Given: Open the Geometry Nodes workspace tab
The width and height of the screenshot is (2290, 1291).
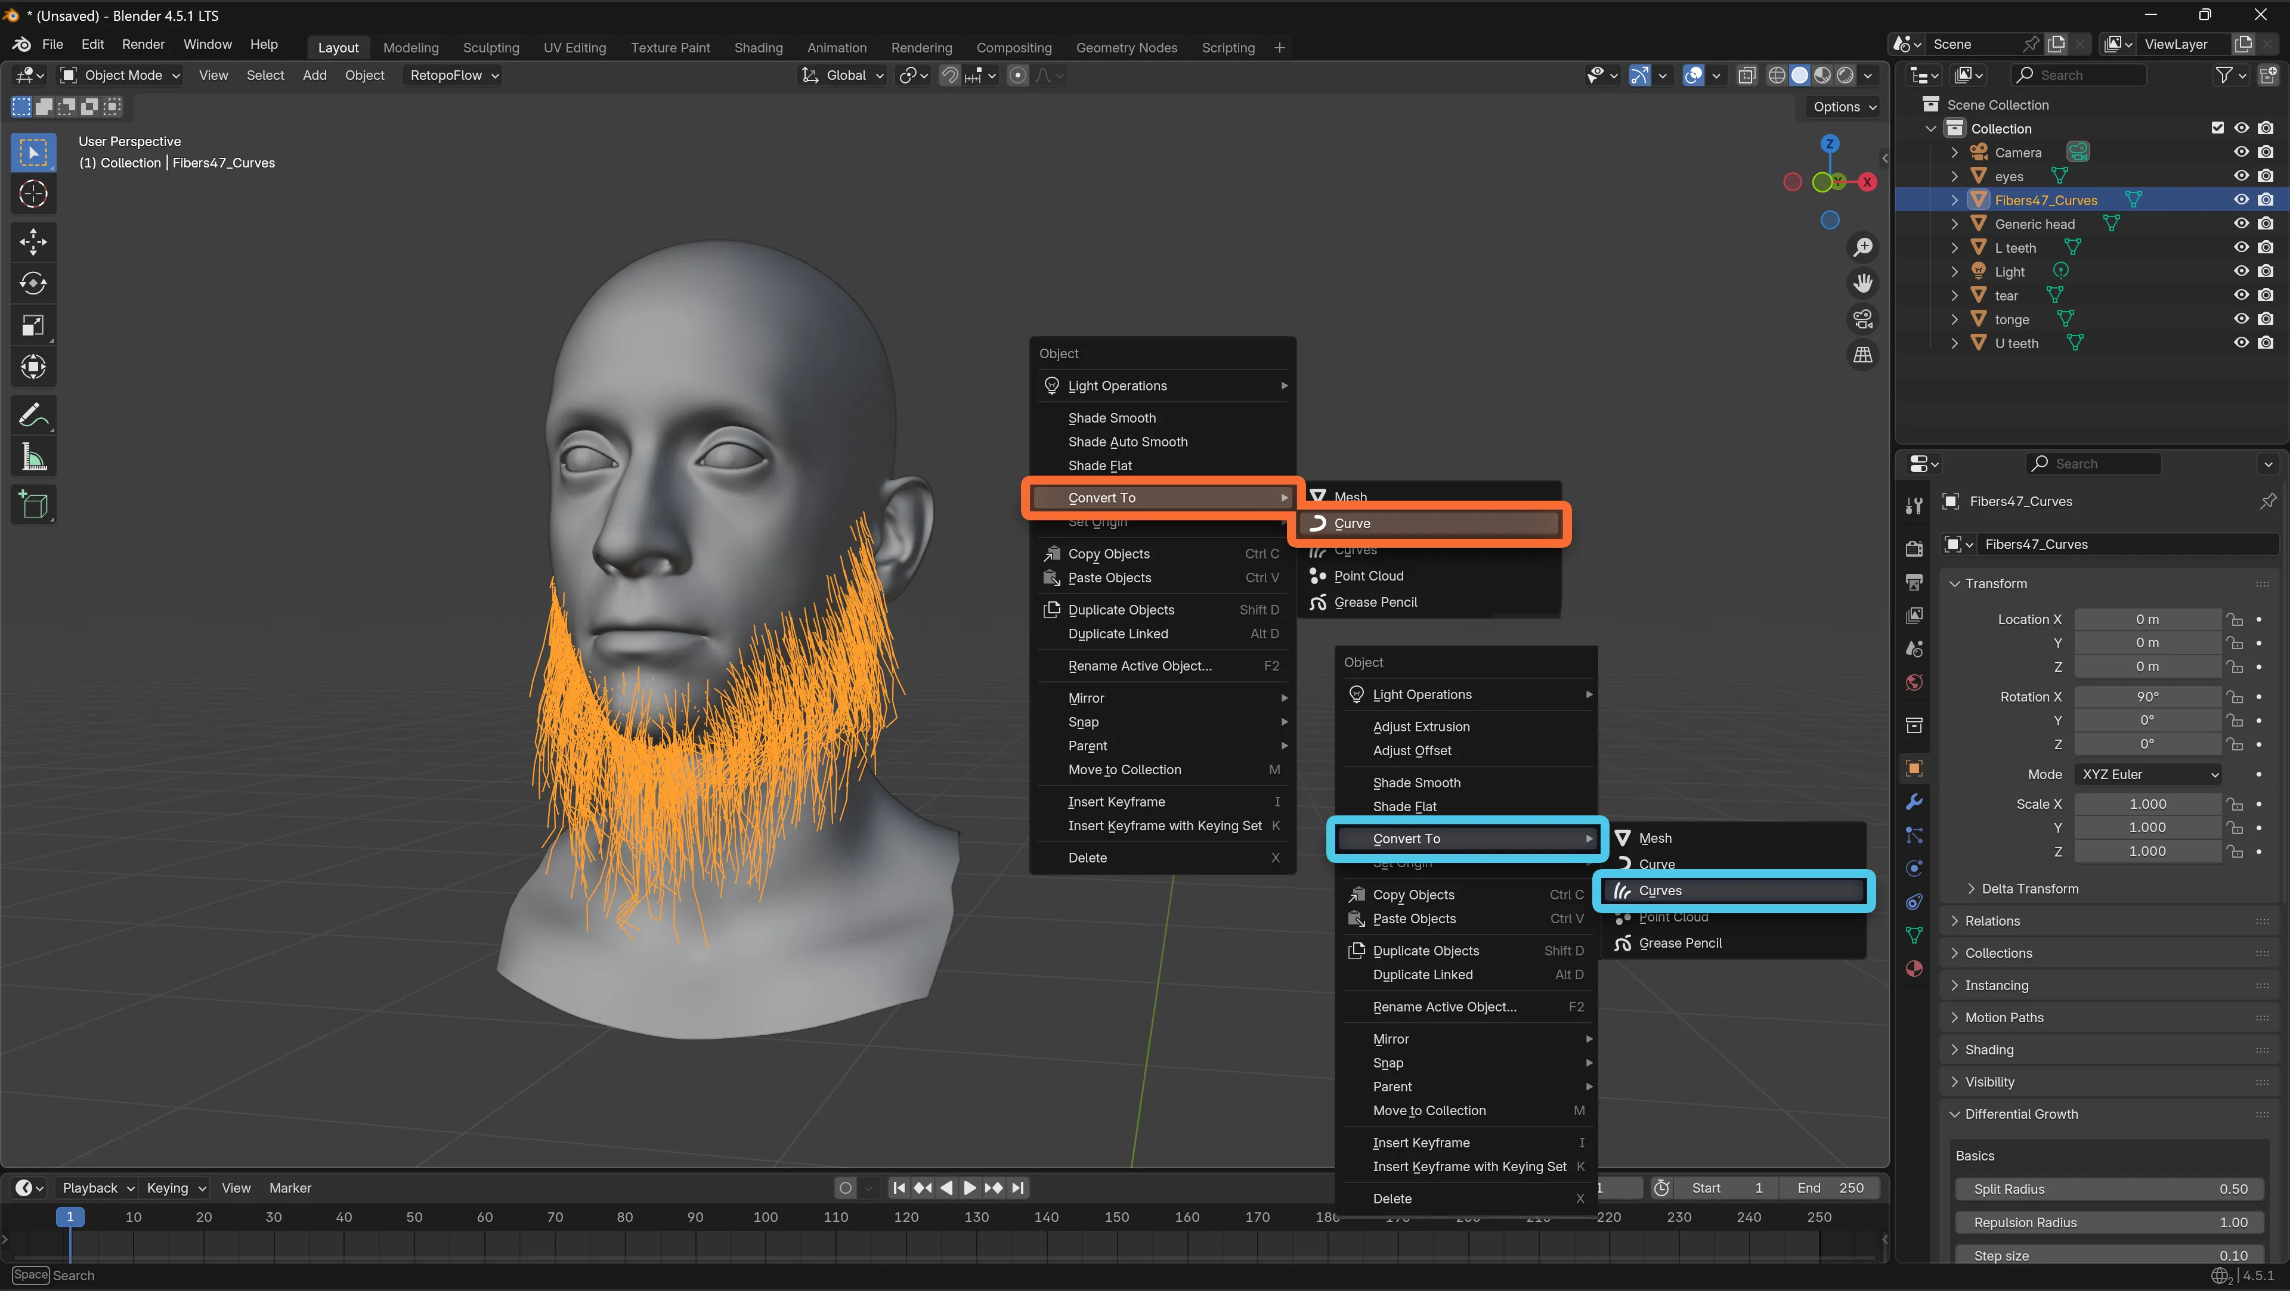Looking at the screenshot, I should tap(1127, 48).
